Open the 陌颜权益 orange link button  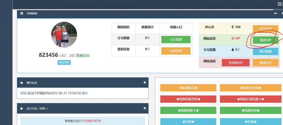[x=188, y=88]
